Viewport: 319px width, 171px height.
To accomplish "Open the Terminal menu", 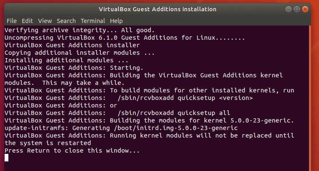I will (x=93, y=21).
